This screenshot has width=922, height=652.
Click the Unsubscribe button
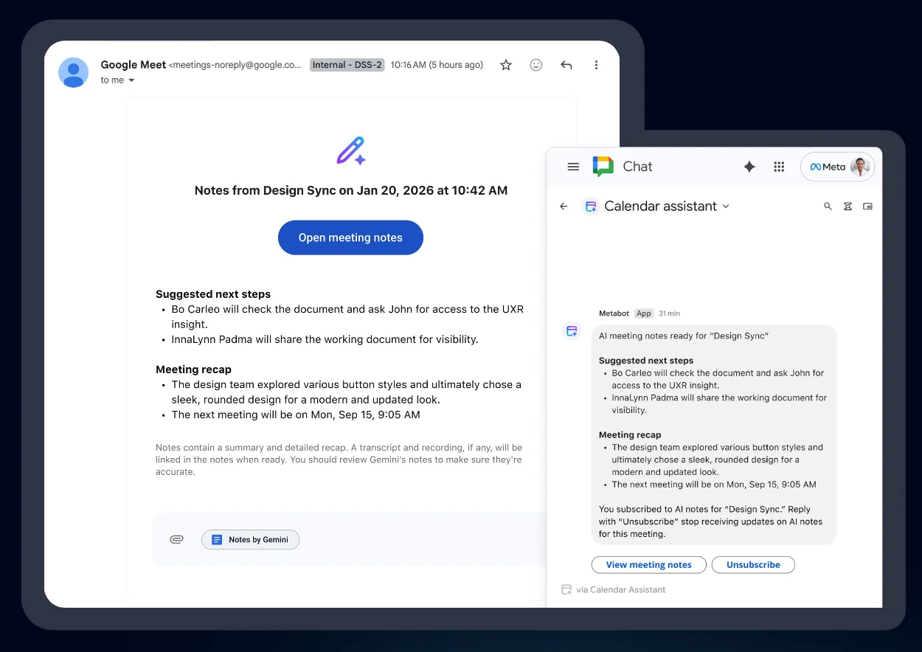(x=753, y=565)
